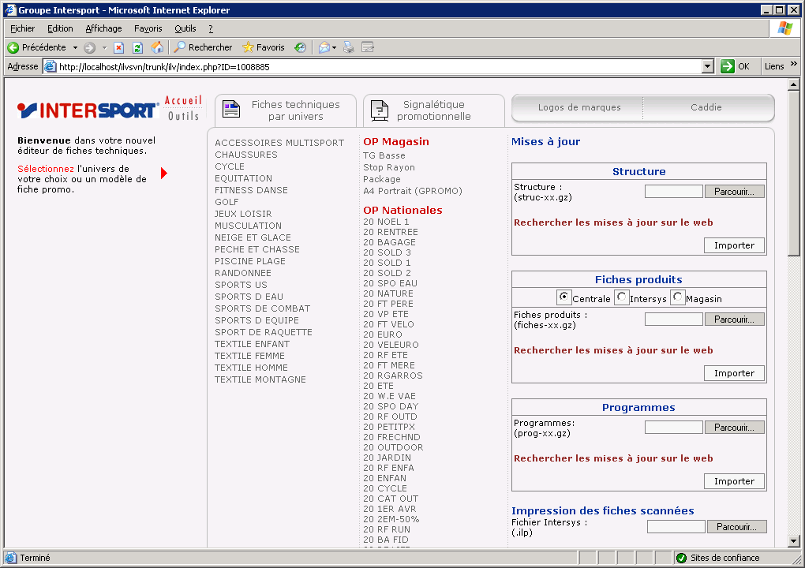805x568 pixels.
Task: Expand the address bar dropdown
Action: (x=707, y=67)
